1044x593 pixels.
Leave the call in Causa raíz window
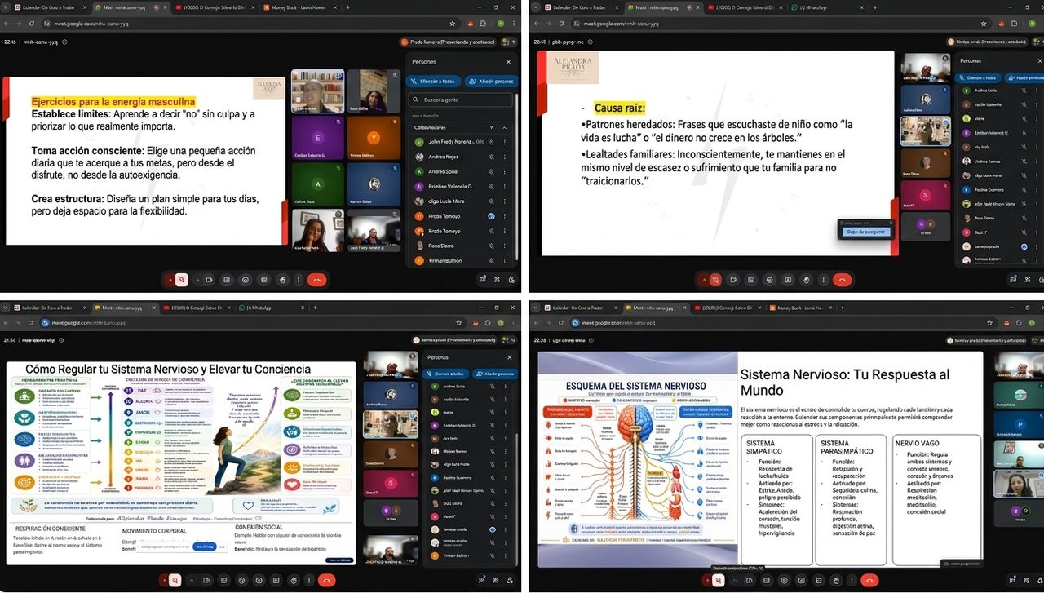843,280
